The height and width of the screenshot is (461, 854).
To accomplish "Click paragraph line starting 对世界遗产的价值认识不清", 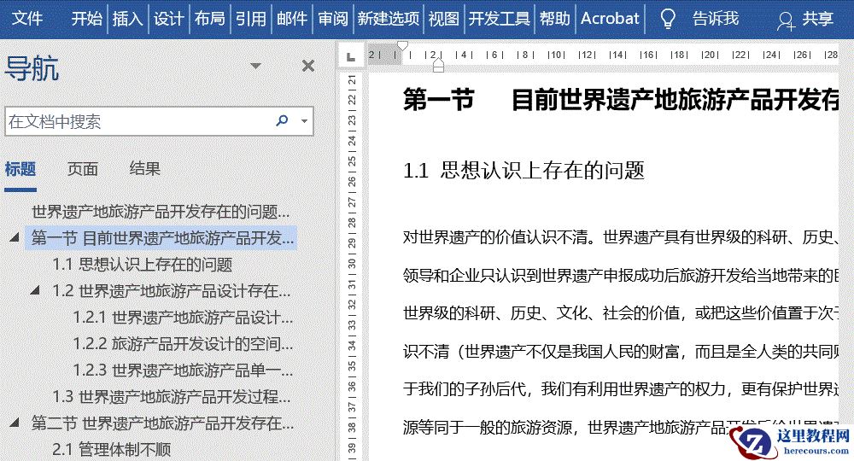I will click(621, 236).
